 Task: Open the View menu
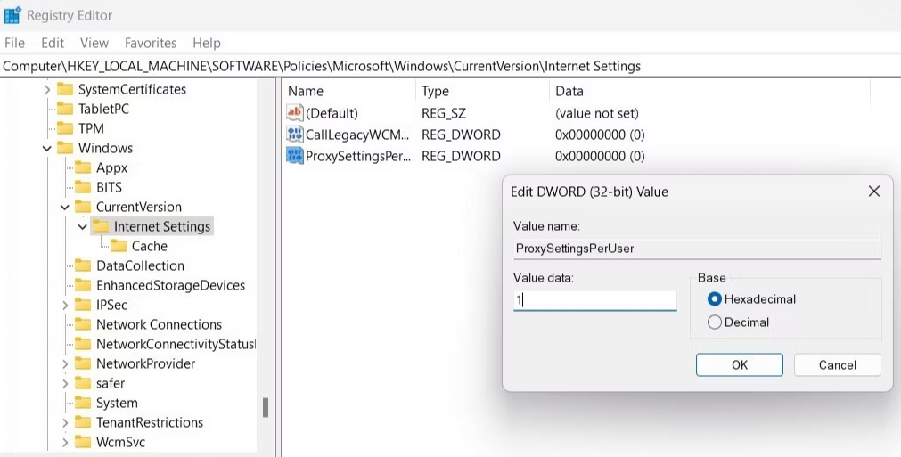pos(94,43)
